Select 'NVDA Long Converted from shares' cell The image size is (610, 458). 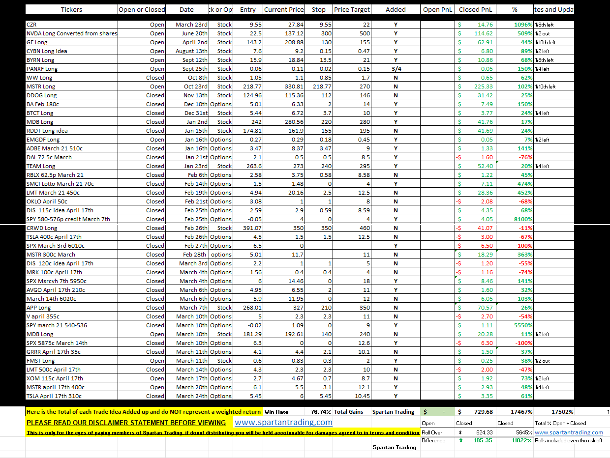click(x=72, y=33)
